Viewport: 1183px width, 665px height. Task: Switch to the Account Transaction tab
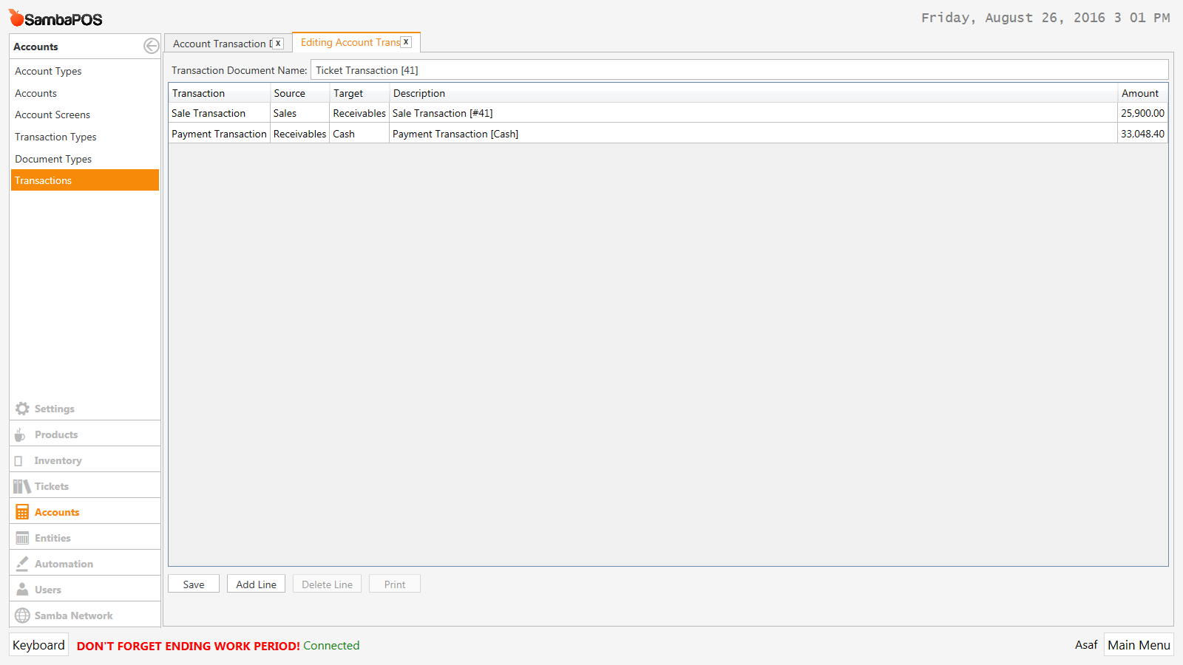tap(220, 44)
